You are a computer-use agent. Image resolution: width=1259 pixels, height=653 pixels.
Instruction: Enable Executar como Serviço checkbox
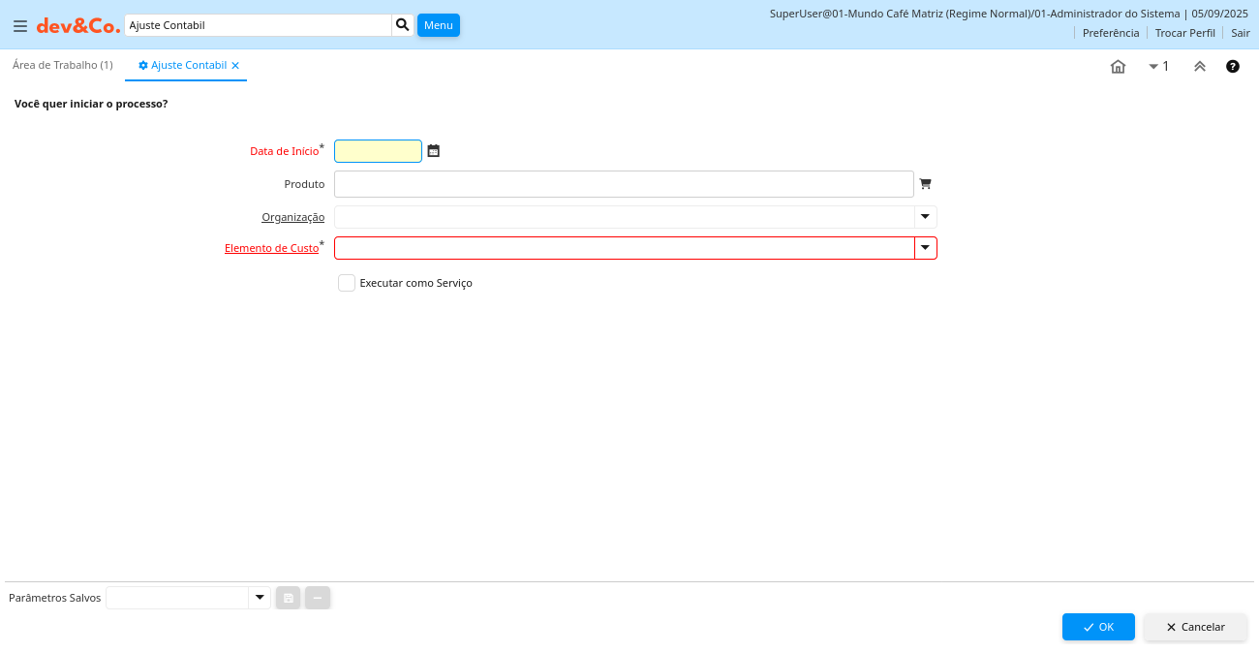coord(347,283)
